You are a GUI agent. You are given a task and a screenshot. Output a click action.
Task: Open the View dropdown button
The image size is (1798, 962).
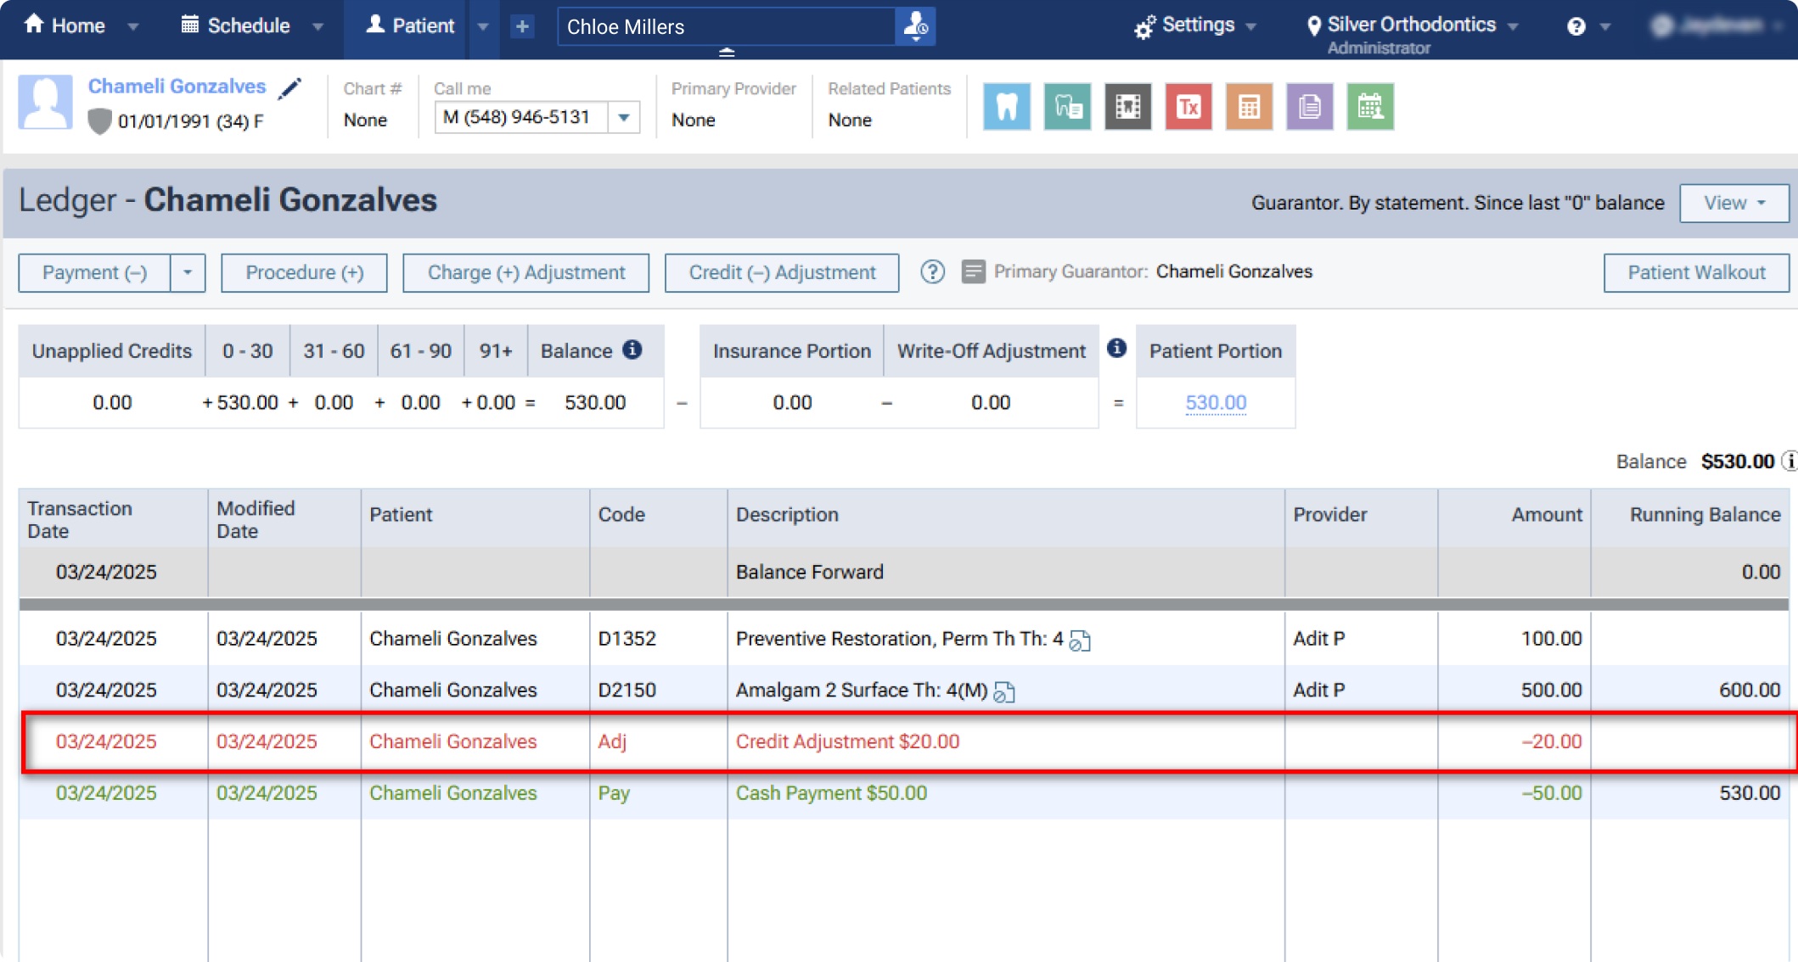[1733, 203]
